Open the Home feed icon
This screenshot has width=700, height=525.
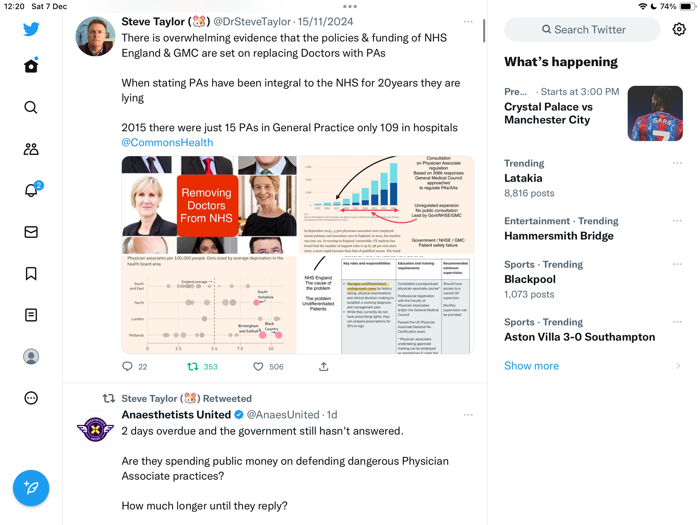point(31,65)
